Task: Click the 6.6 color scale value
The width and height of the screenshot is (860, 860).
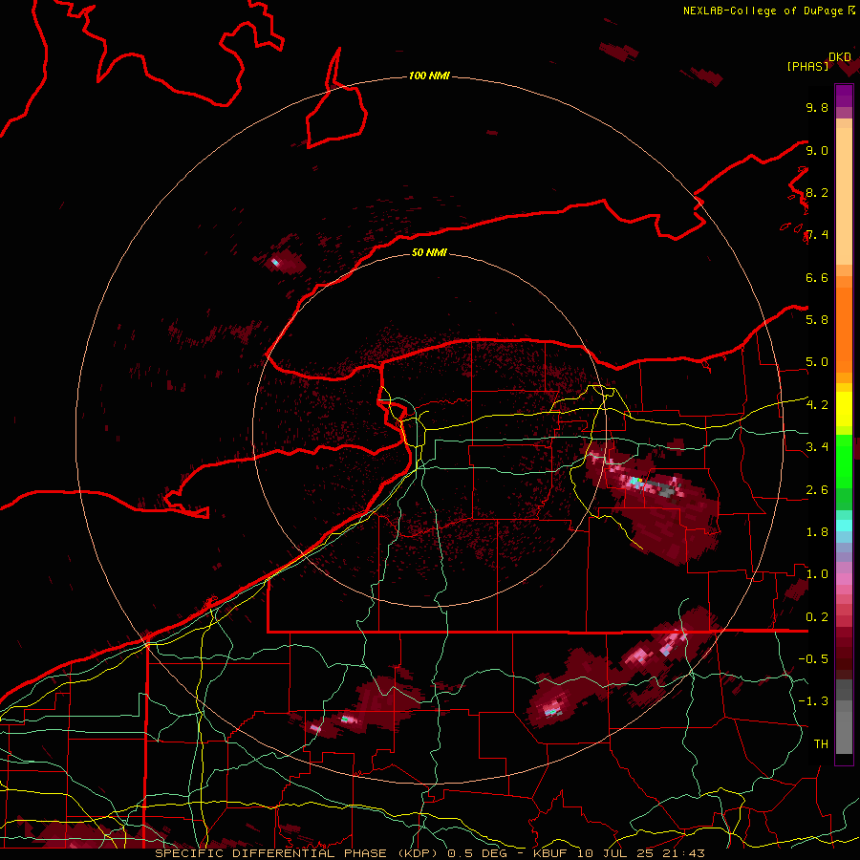Action: 817,277
